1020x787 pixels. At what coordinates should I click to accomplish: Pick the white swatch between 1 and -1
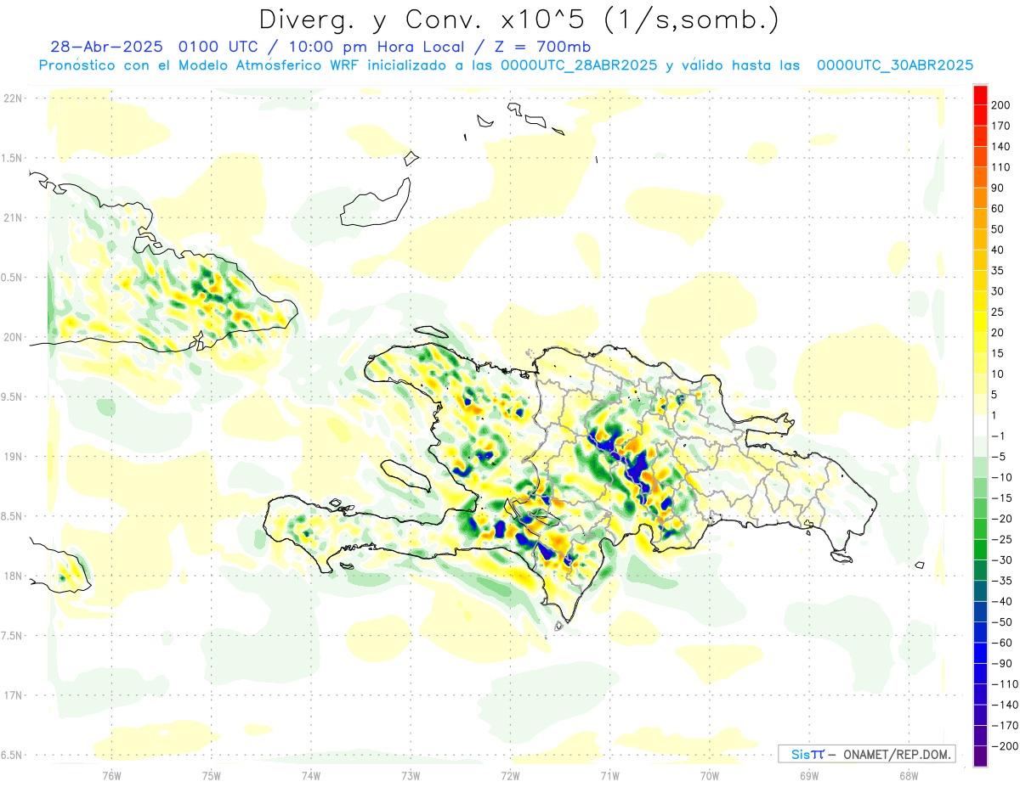(981, 426)
